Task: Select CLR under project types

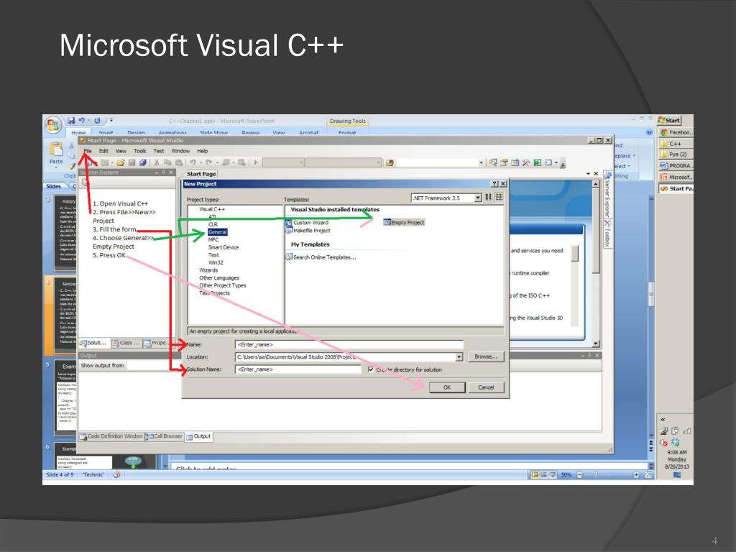Action: click(213, 224)
